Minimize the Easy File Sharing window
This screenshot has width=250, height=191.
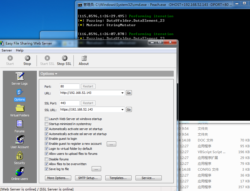point(152,42)
